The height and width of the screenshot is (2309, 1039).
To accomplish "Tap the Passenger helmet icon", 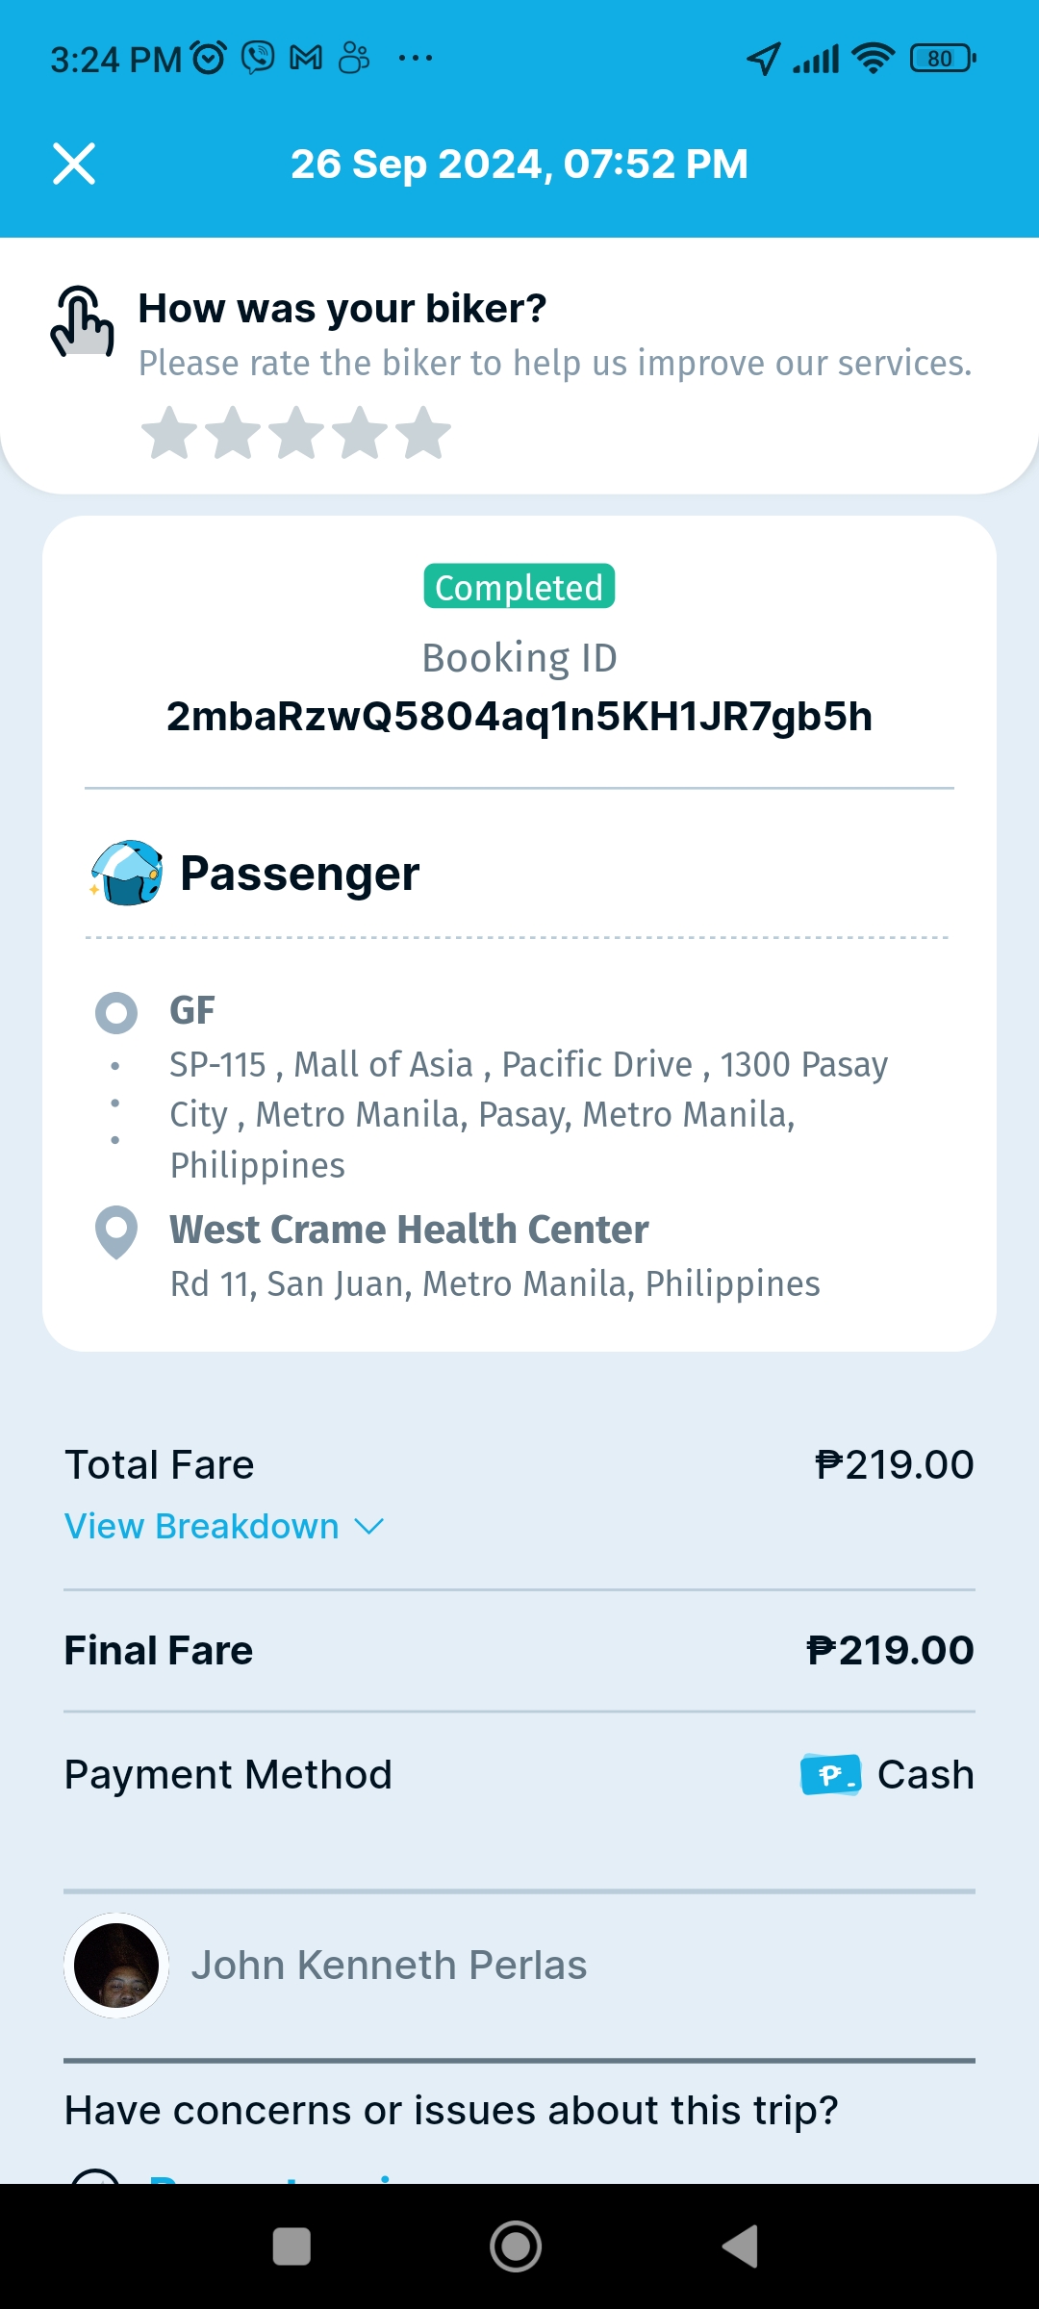I will (126, 873).
